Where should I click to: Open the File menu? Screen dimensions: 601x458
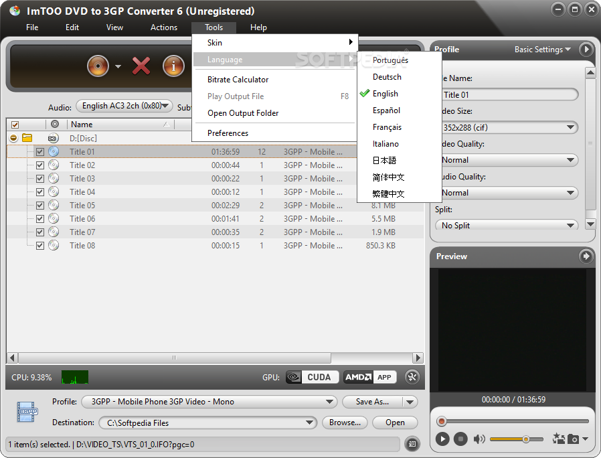click(x=32, y=27)
